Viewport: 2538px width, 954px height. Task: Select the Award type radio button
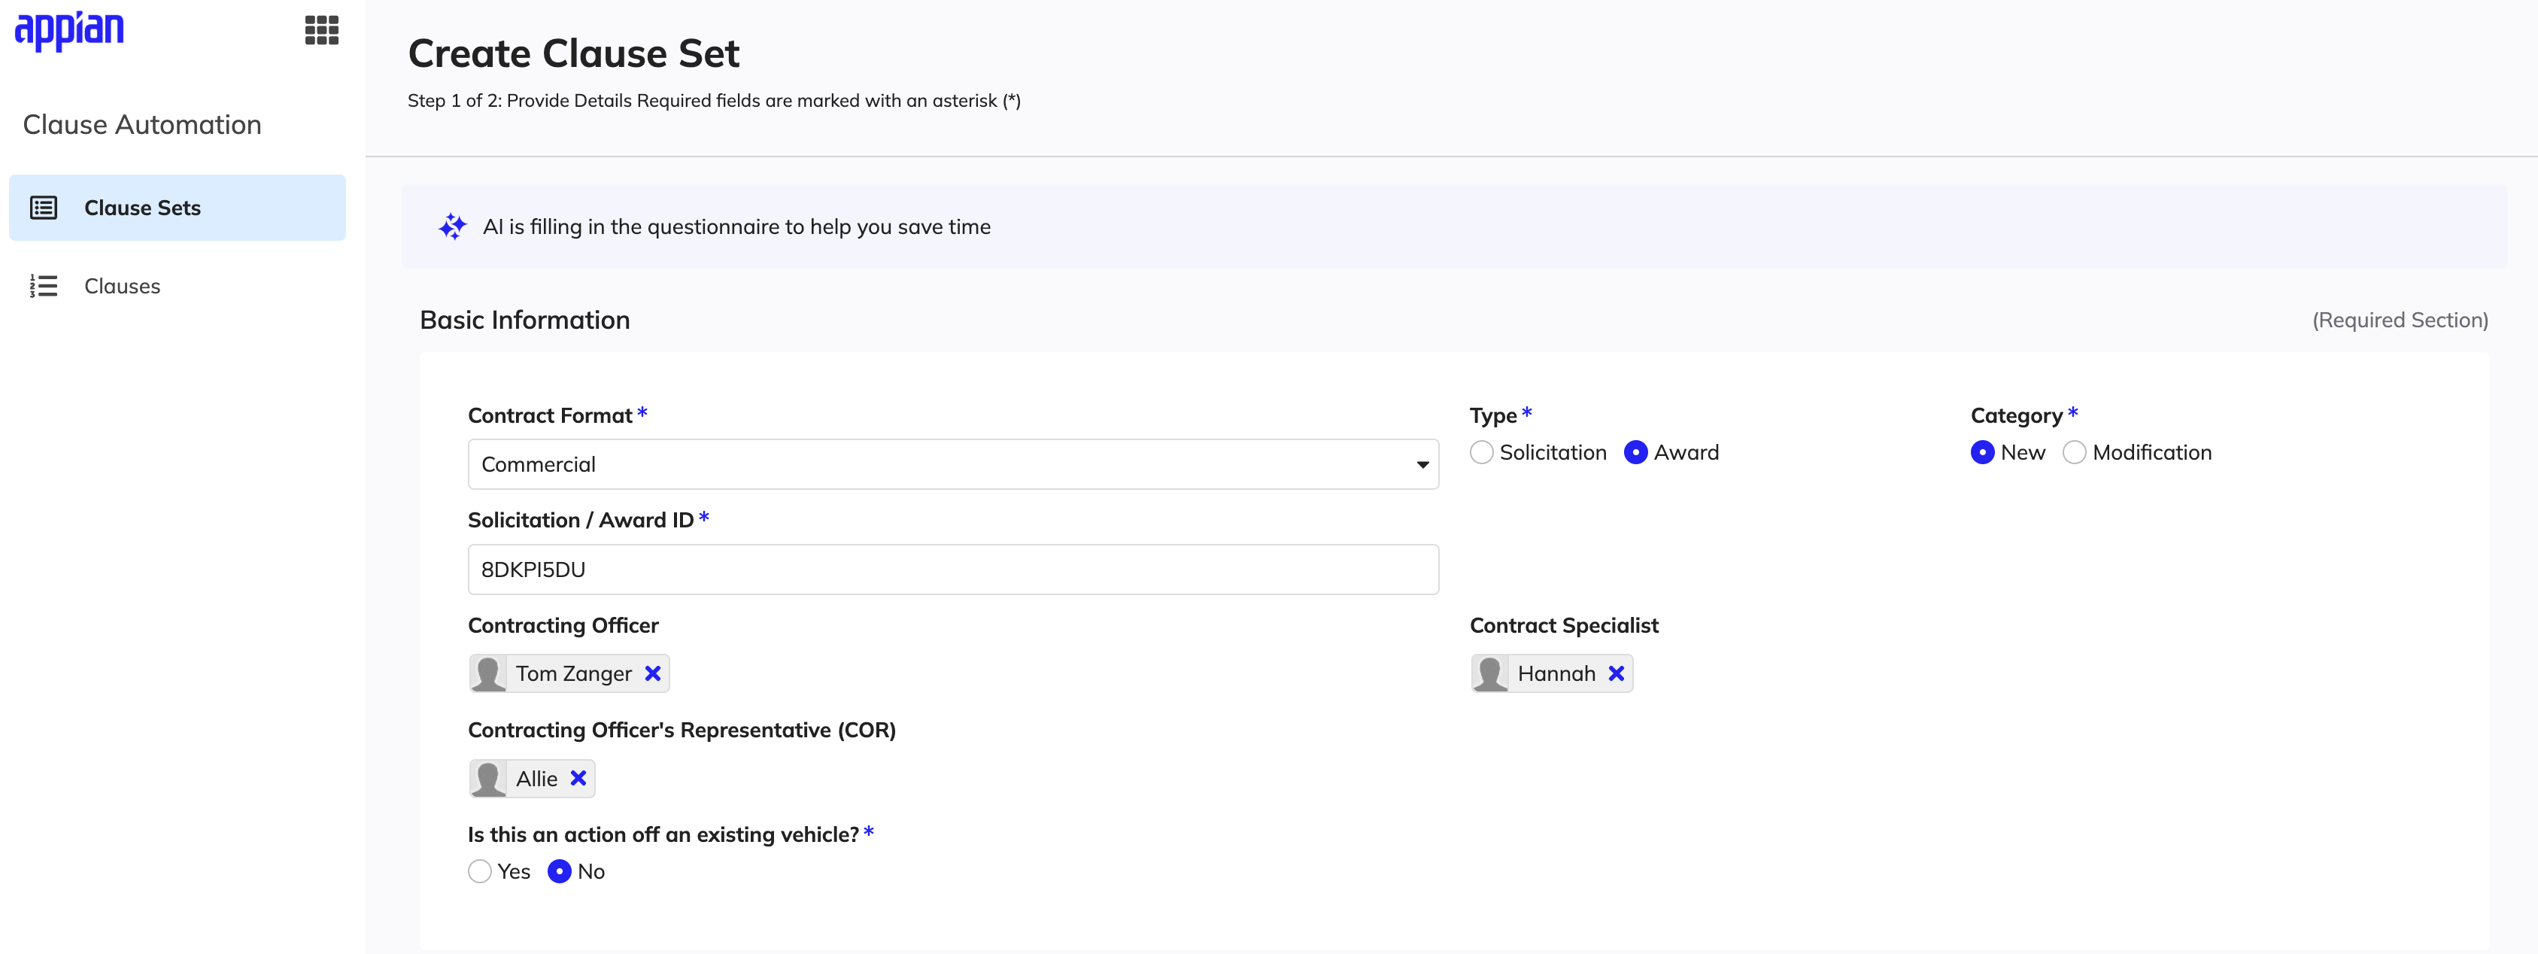coord(1635,452)
